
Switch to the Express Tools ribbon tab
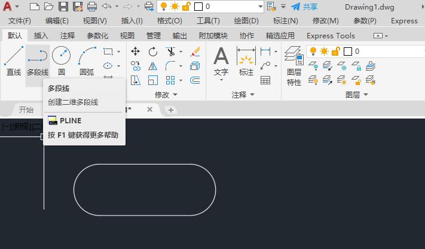(x=331, y=35)
